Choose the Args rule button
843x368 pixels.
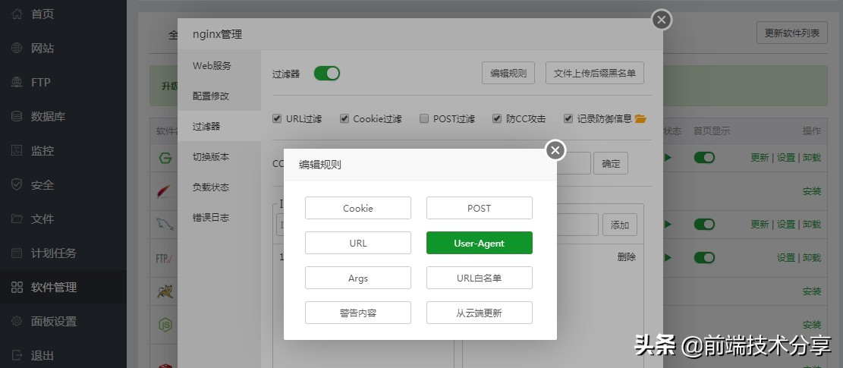pos(358,278)
